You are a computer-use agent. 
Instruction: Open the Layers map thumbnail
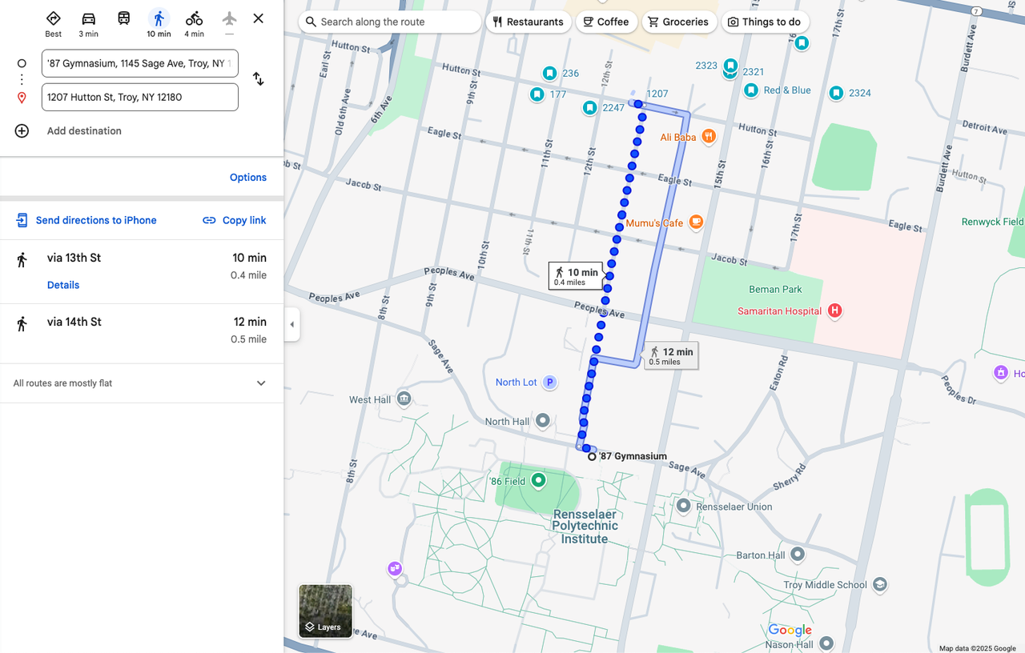325,611
